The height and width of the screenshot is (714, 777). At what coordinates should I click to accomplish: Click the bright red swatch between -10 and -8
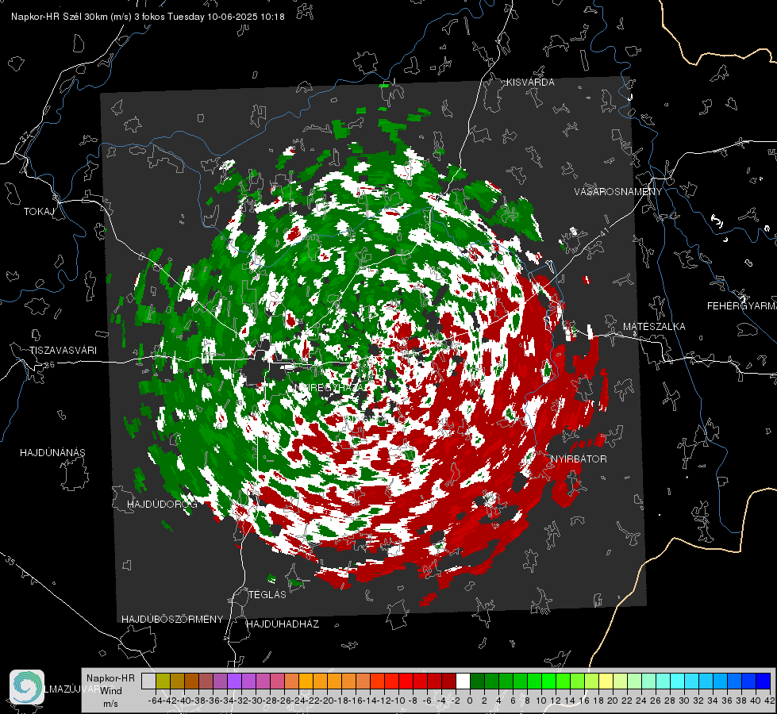tap(406, 681)
